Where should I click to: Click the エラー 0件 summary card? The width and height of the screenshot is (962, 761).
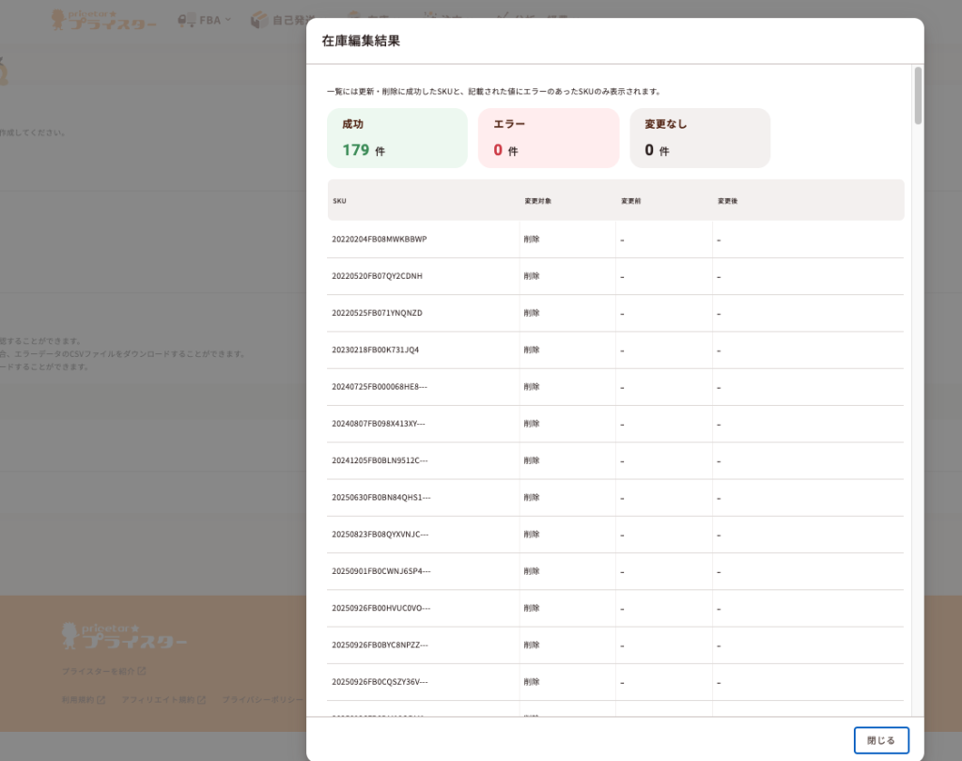coord(548,138)
